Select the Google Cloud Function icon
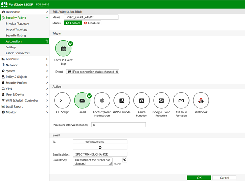Screen dimensions: 245x181 click(161, 100)
